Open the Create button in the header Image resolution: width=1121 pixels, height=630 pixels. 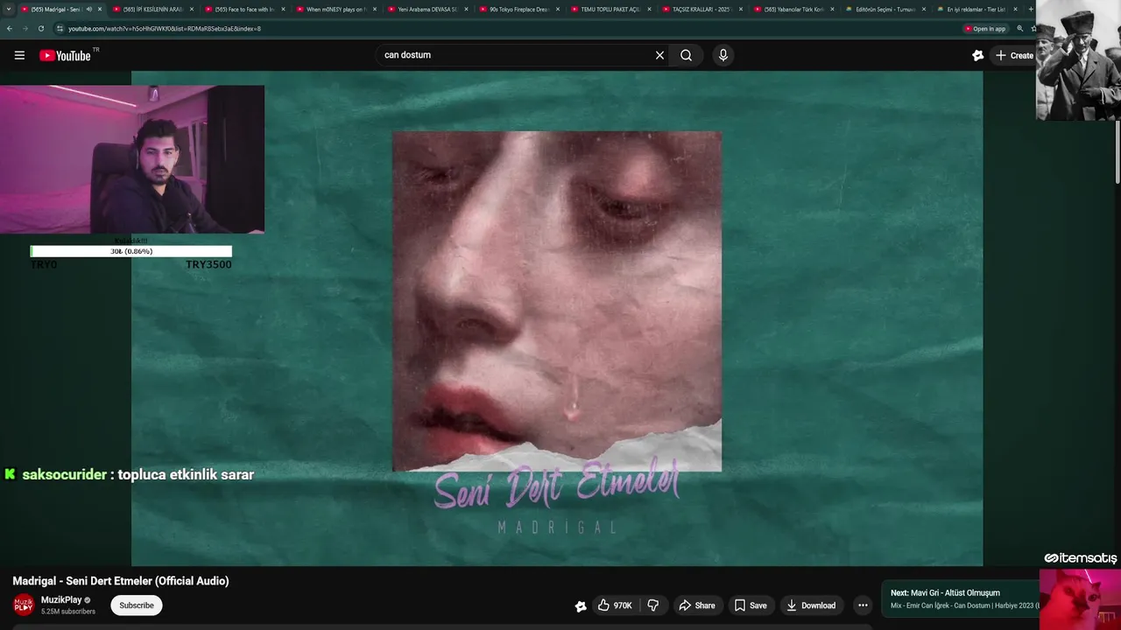click(1015, 55)
